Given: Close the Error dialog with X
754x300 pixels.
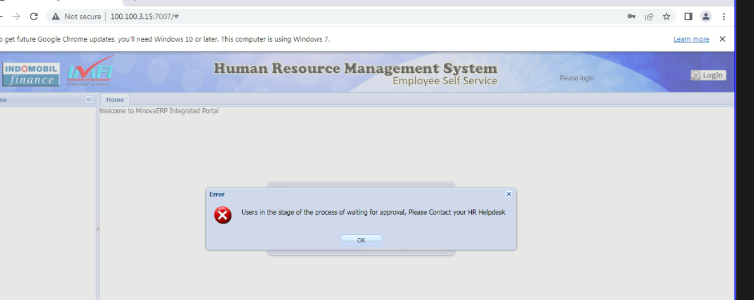Looking at the screenshot, I should point(509,194).
